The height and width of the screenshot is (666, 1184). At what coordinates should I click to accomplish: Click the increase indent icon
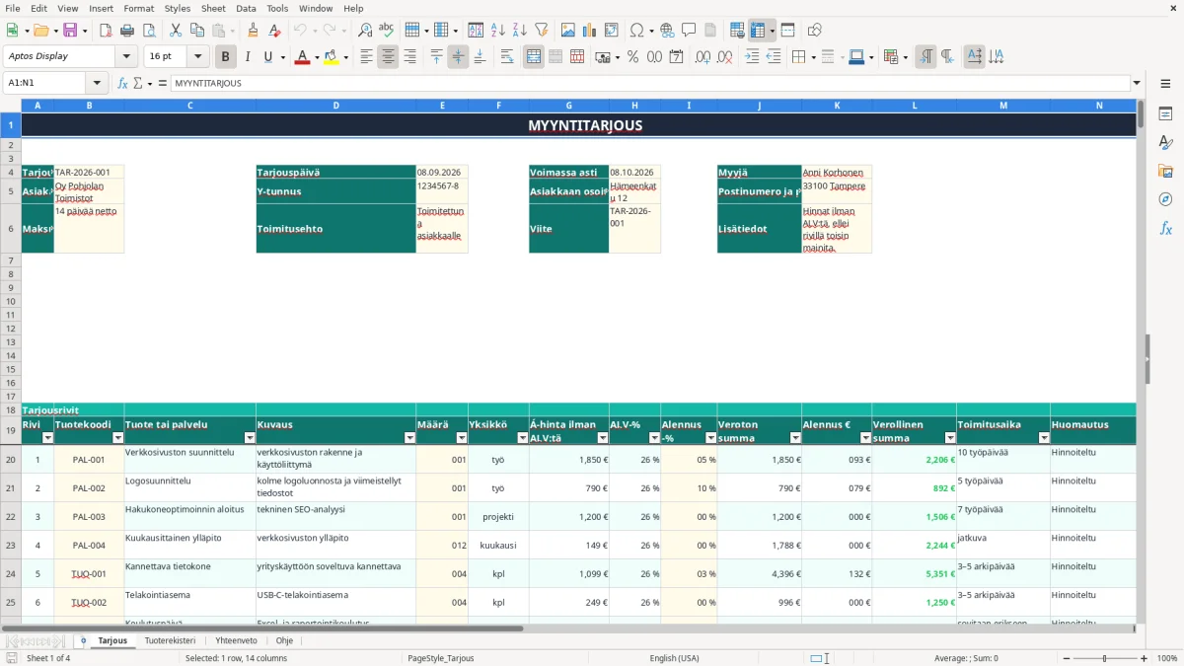752,57
